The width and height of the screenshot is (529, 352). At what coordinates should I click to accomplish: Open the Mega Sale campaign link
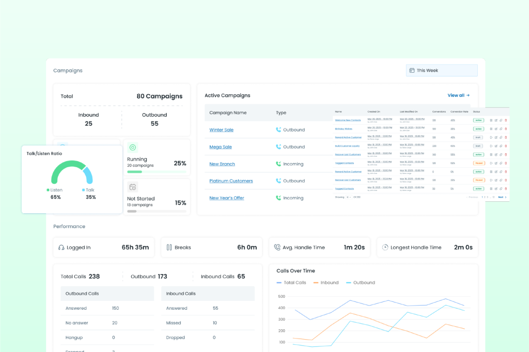(221, 147)
